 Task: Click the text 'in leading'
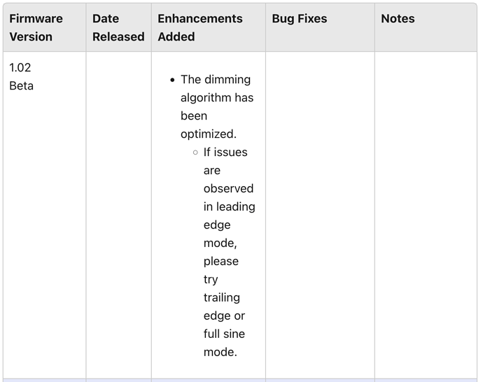pos(230,207)
